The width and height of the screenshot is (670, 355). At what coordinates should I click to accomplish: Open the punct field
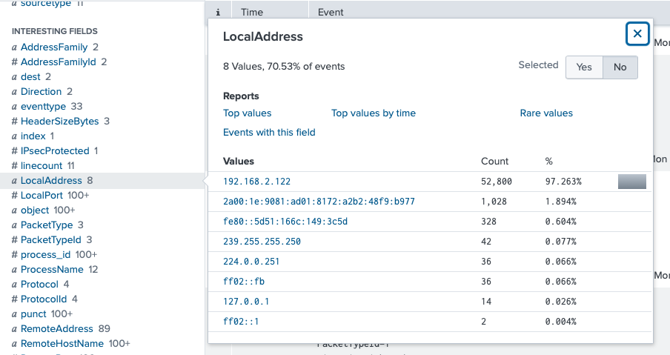point(33,314)
